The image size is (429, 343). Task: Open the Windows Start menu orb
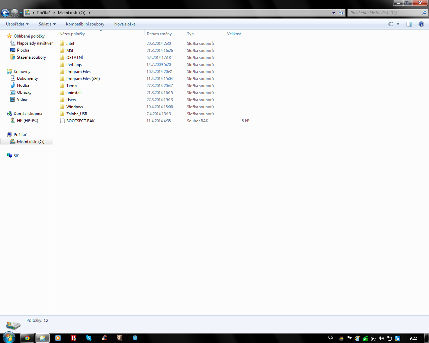[9, 338]
